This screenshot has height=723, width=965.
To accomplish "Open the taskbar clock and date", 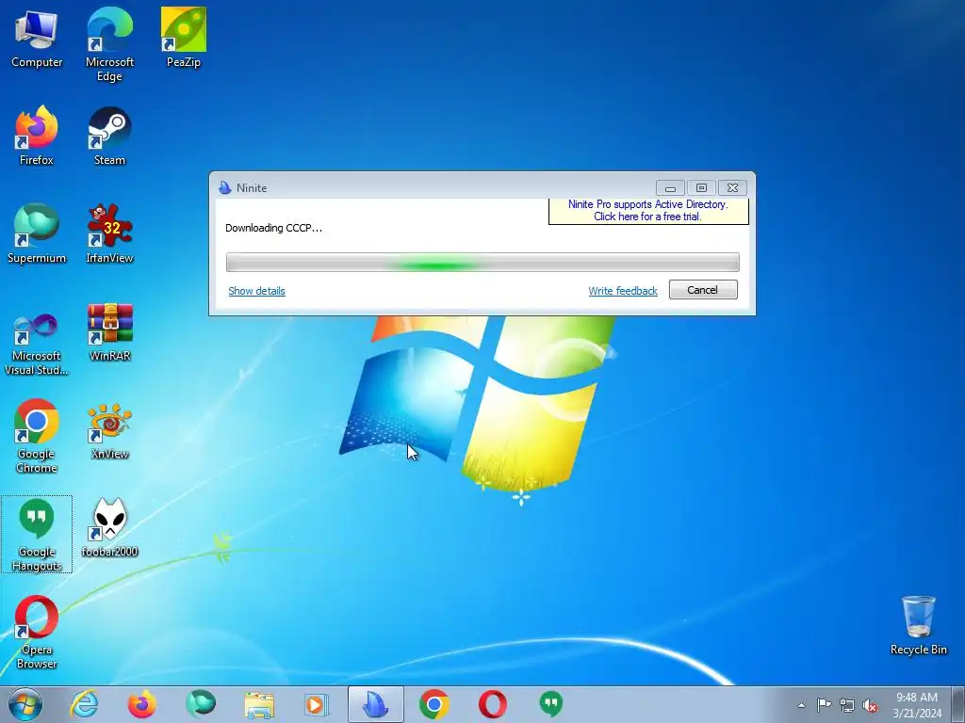I will pyautogui.click(x=917, y=705).
